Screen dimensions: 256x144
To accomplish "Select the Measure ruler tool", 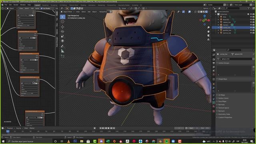I will click(62, 51).
